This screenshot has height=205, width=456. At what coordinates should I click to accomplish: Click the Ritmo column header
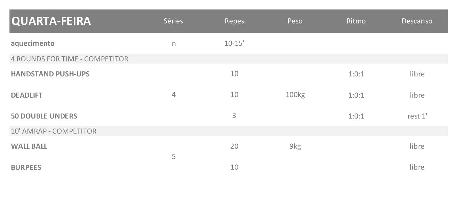(x=356, y=21)
